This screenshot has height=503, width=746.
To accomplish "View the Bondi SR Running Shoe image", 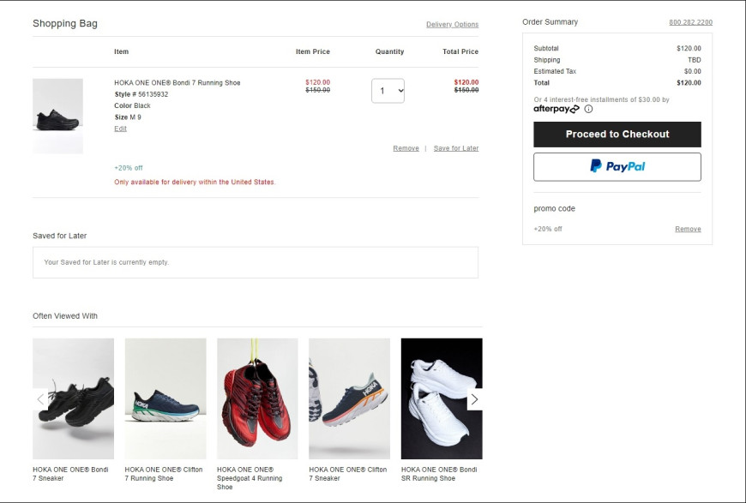I will (442, 398).
